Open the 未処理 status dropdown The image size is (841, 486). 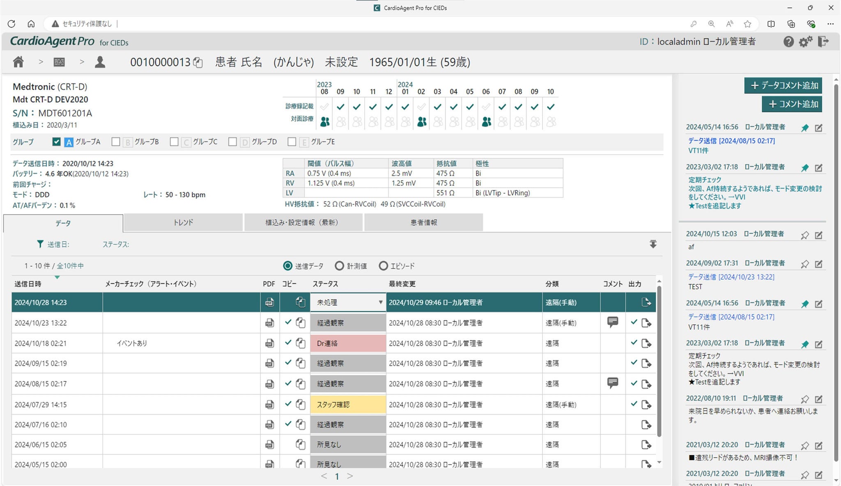click(348, 302)
